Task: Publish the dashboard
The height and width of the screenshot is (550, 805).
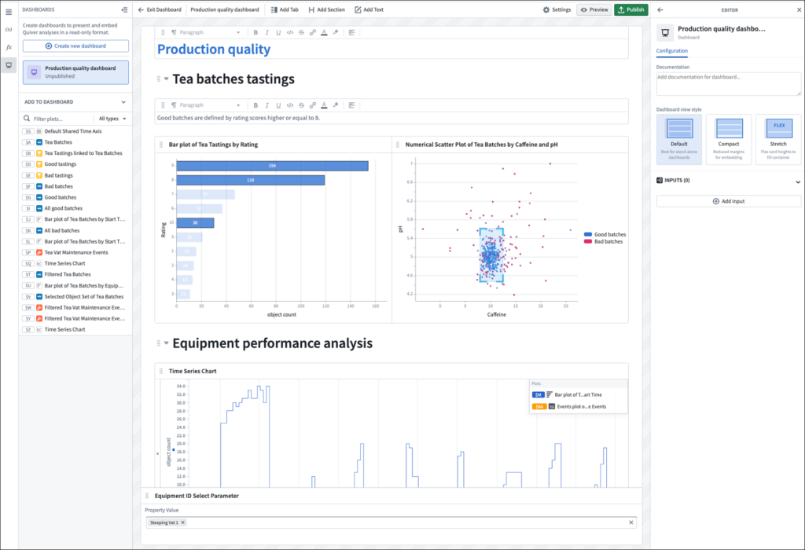Action: point(631,9)
